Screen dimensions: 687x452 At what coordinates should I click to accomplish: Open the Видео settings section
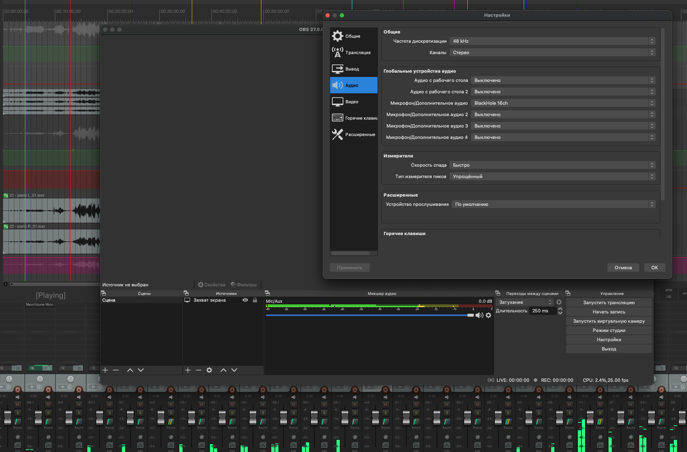point(354,102)
